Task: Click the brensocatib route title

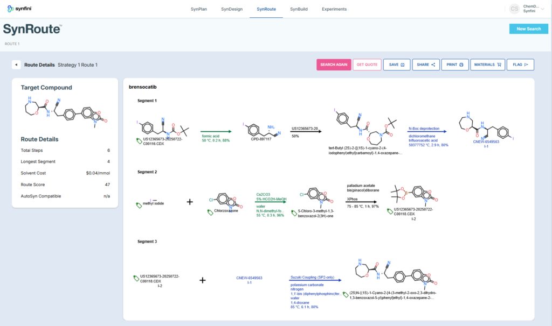Action: click(142, 87)
